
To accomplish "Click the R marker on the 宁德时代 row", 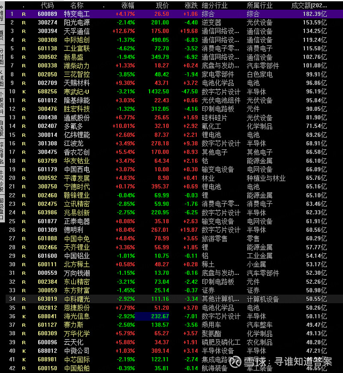I will pyautogui.click(x=24, y=187).
